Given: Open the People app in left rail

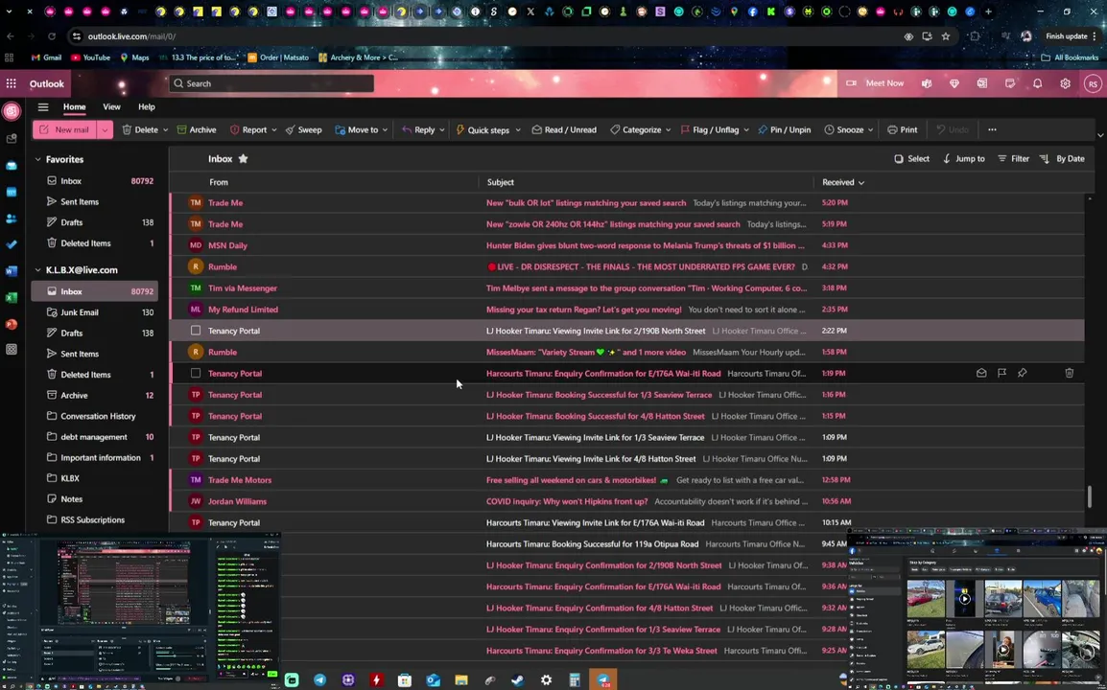Looking at the screenshot, I should point(12,218).
